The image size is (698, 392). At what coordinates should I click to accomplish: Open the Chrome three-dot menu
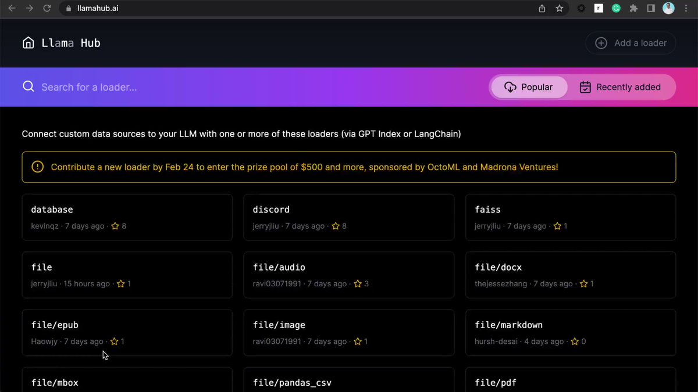click(x=686, y=9)
